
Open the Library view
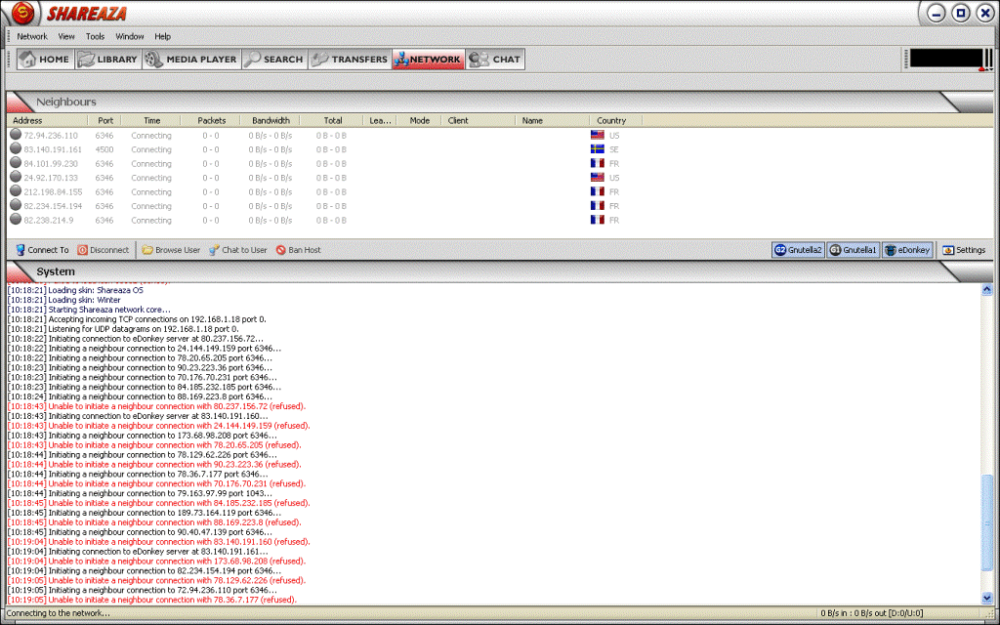click(107, 60)
